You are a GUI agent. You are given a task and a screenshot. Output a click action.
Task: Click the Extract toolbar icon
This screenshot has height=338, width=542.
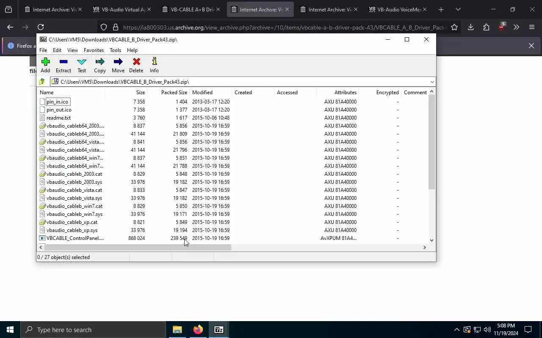64,65
